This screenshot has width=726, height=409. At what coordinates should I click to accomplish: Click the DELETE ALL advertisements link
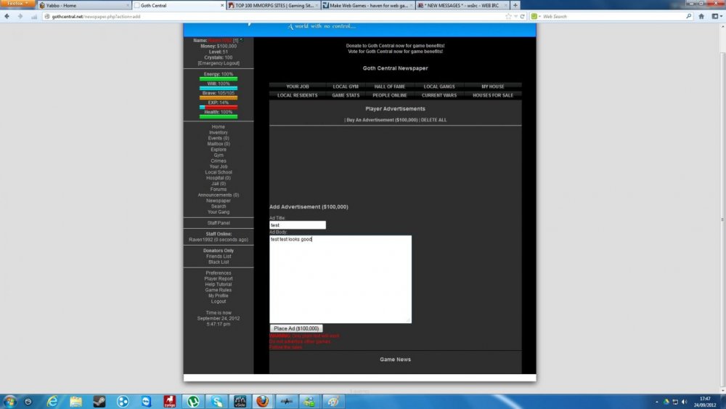[434, 120]
